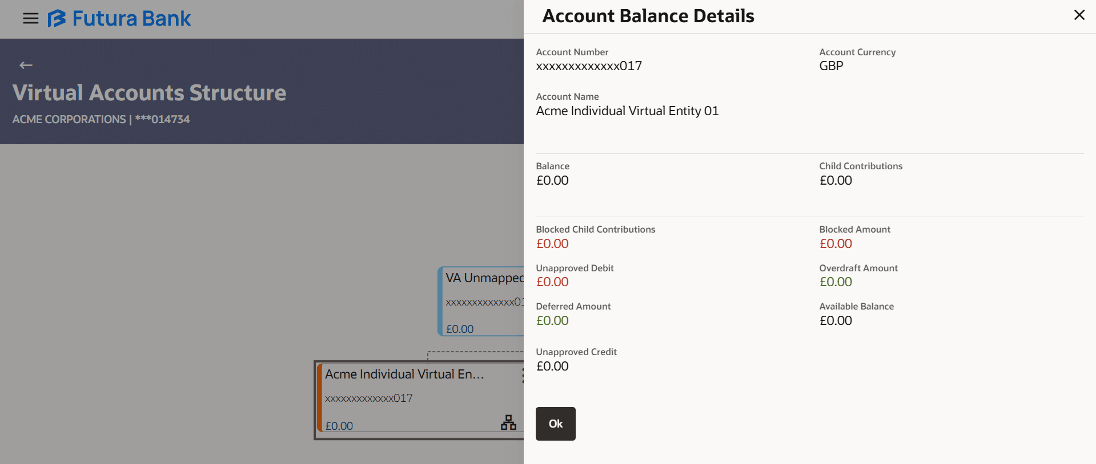This screenshot has height=464, width=1096.
Task: Select the Acme Individual Virtual En... node title
Action: click(404, 375)
